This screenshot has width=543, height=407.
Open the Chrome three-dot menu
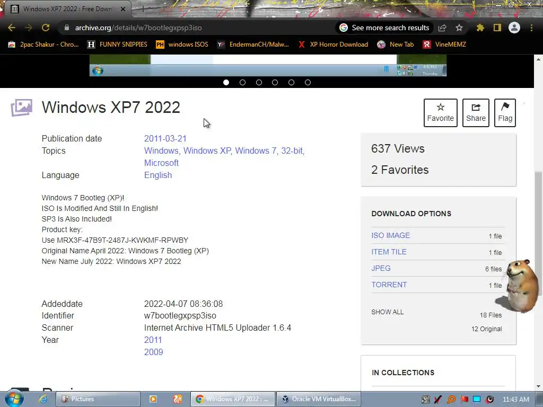531,28
